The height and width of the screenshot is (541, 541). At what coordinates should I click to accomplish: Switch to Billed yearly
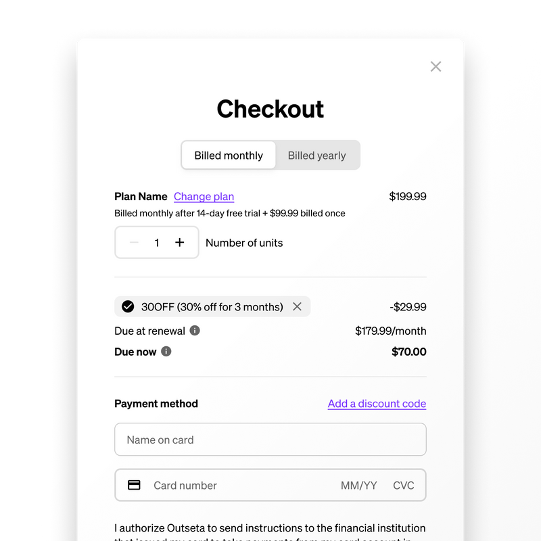click(x=317, y=155)
